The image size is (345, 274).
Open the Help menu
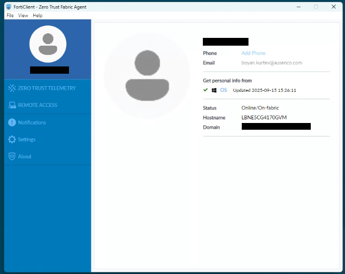tap(38, 16)
